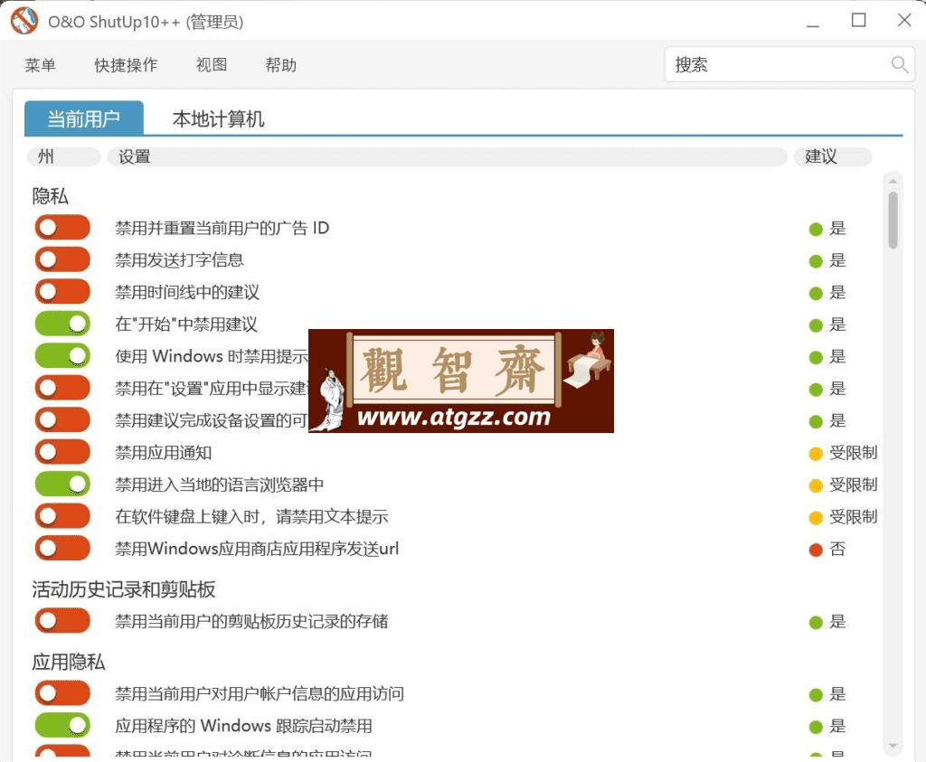The height and width of the screenshot is (762, 926).
Task: Toggle switch for 禁用建议完成设备设置
Action: coord(62,419)
